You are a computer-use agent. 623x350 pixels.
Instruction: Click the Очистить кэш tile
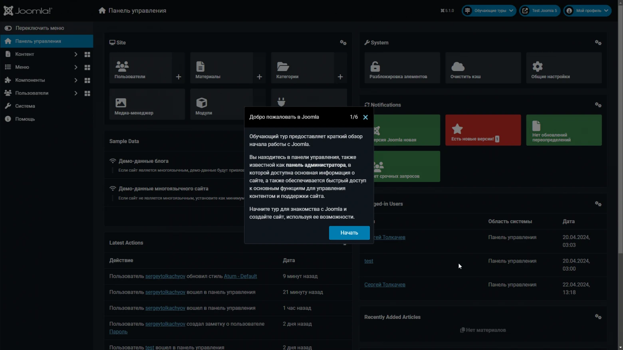483,68
